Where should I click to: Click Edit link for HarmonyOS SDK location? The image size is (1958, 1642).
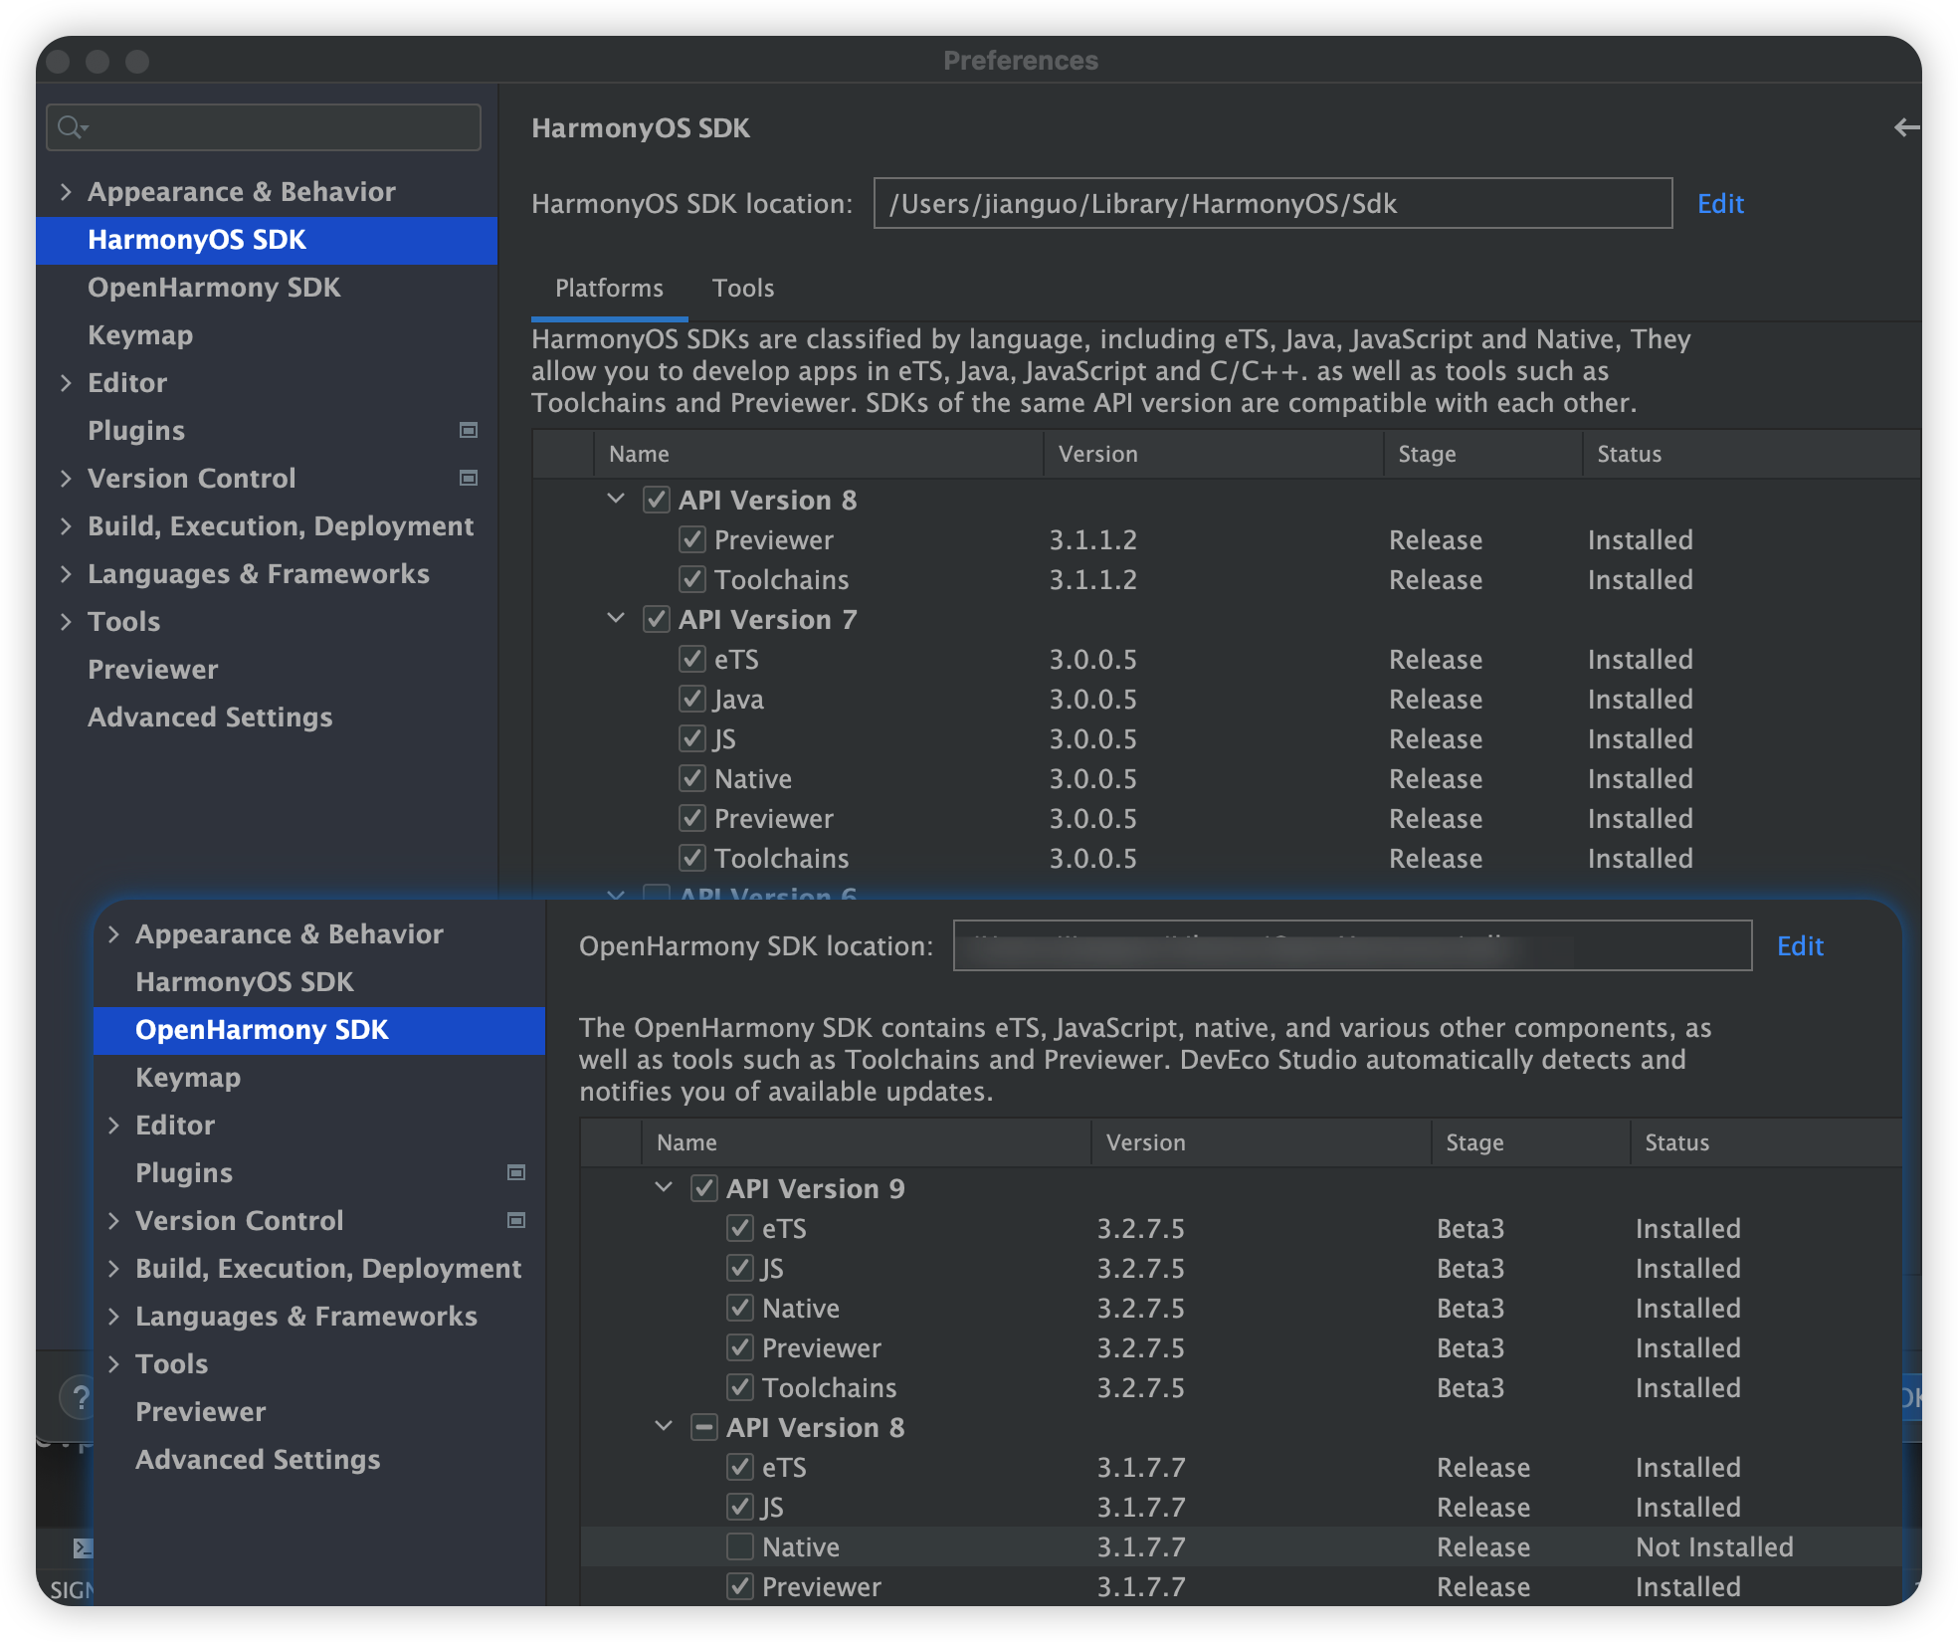pos(1720,204)
